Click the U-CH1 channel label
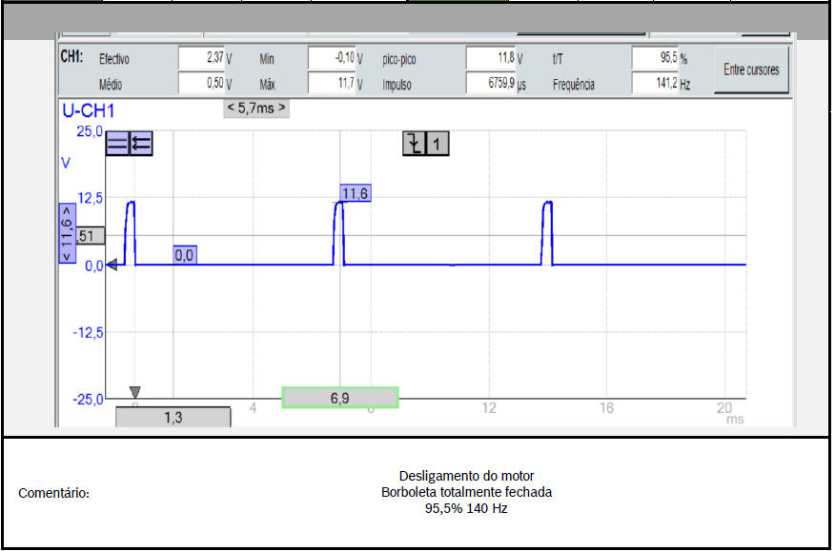 (x=89, y=111)
